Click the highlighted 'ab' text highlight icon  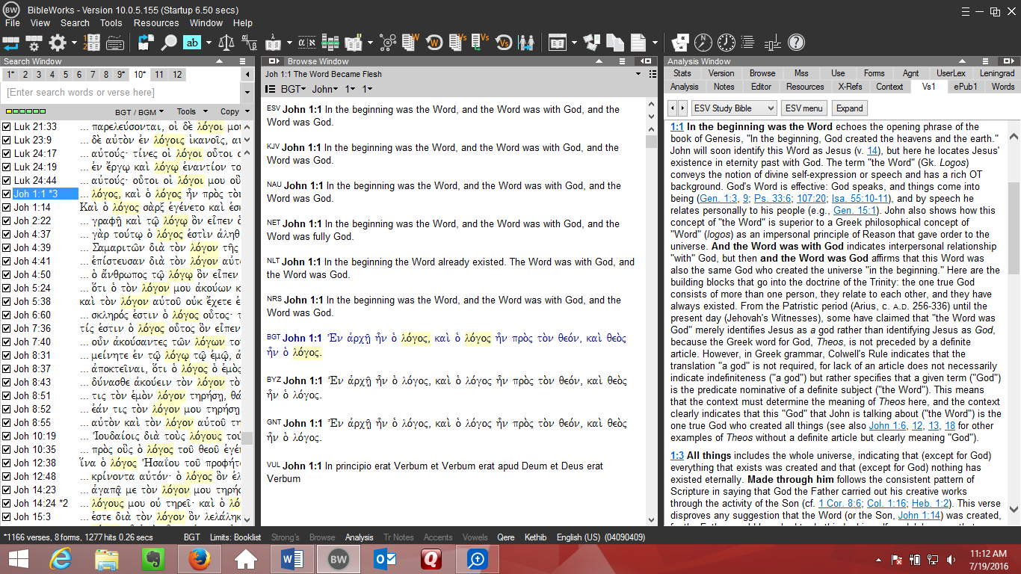click(192, 43)
